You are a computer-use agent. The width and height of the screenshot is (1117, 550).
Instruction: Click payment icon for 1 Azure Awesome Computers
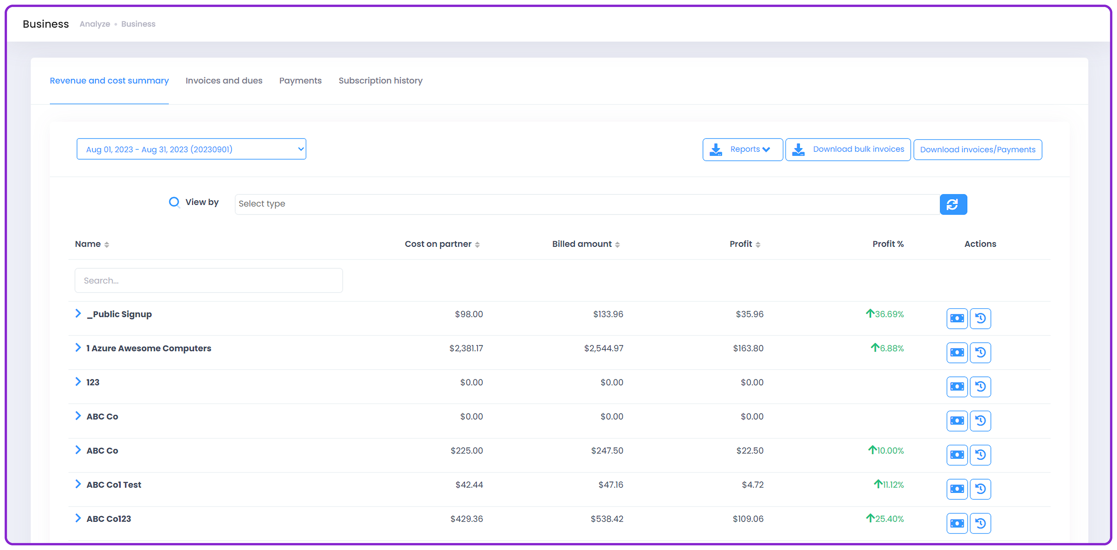click(957, 352)
